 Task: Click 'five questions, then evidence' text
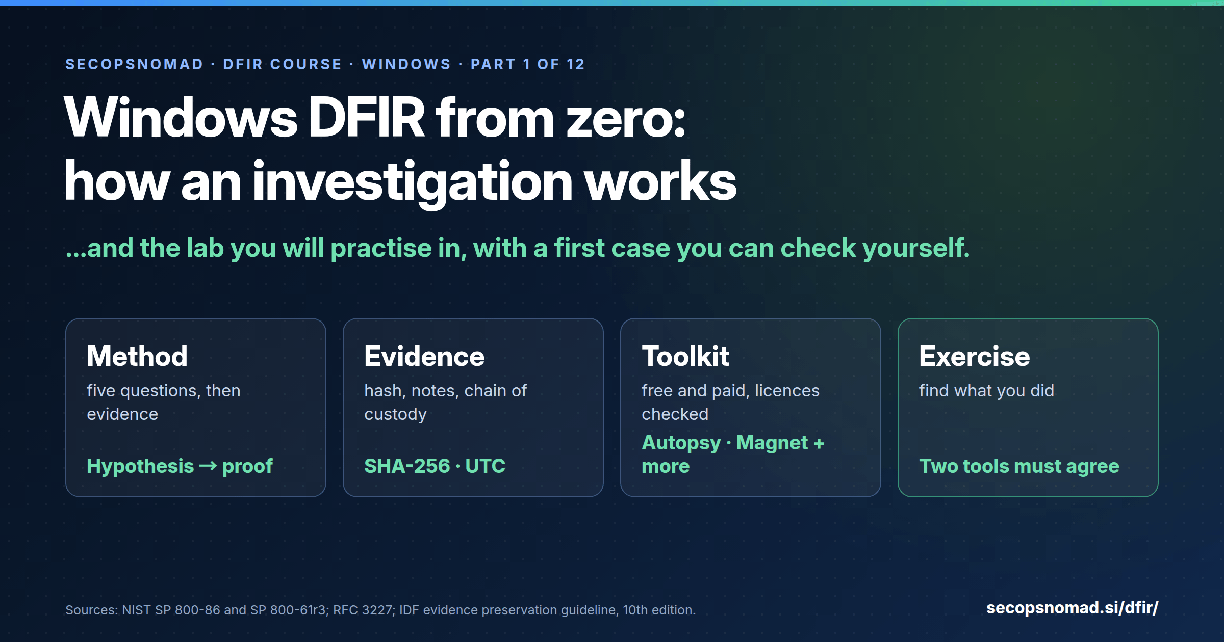[164, 403]
